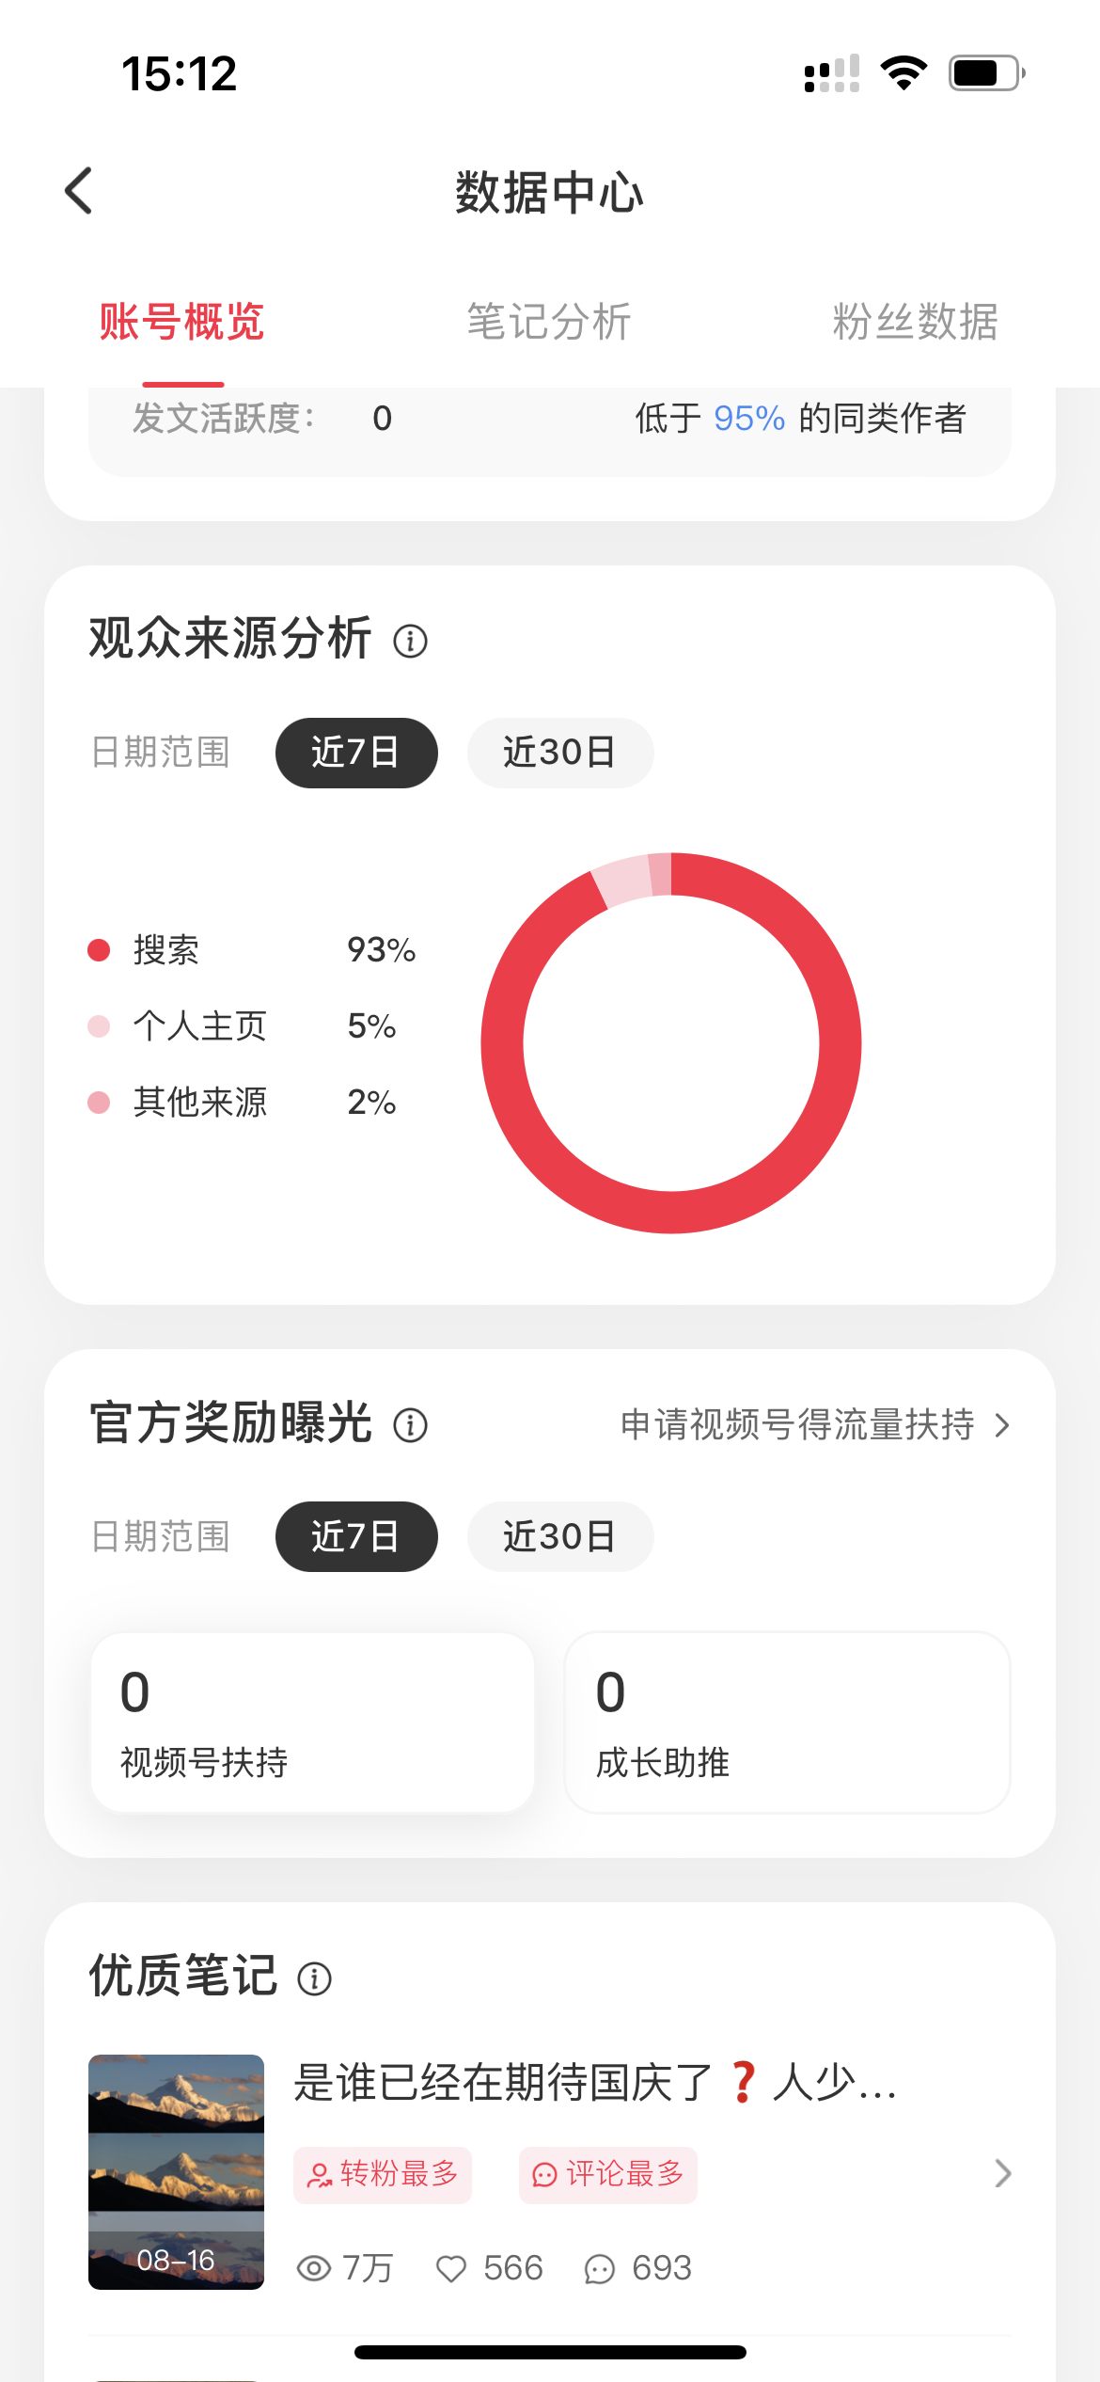Tap the 视频号扶持 stat card
This screenshot has width=1100, height=2382.
[x=312, y=1722]
